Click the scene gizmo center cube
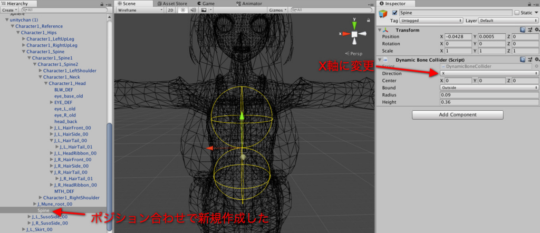The image size is (540, 233). pos(354,34)
